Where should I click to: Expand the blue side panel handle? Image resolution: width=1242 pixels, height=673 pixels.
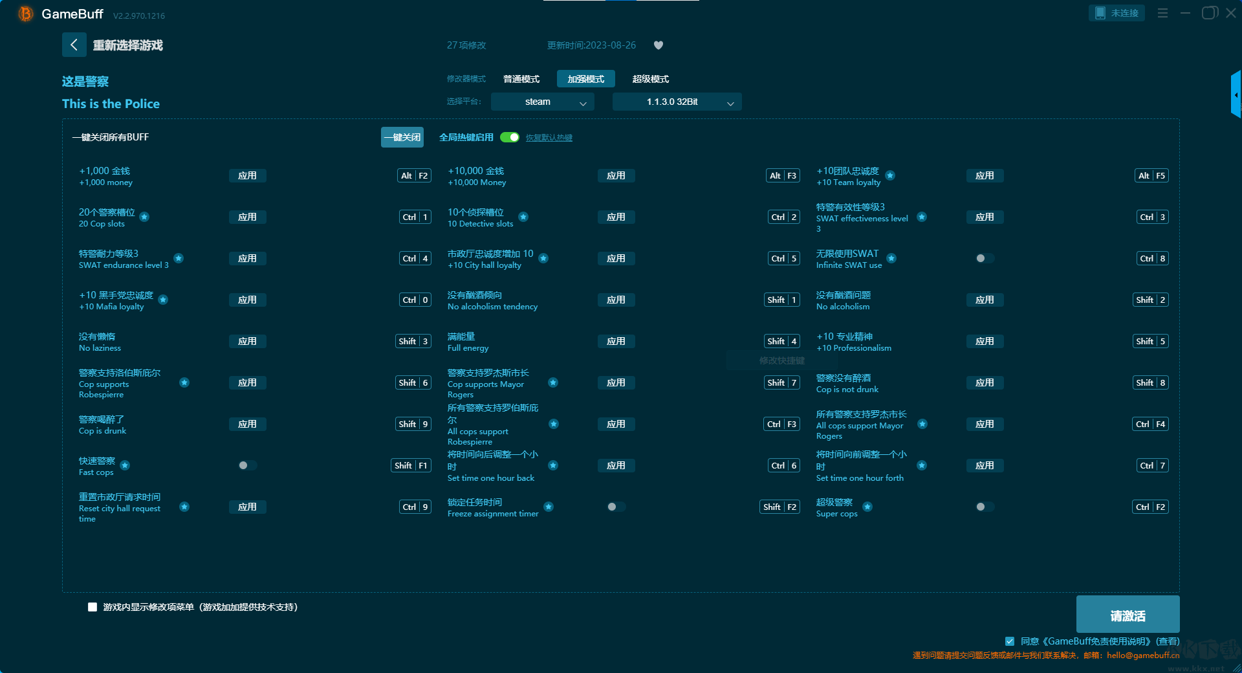(1236, 94)
